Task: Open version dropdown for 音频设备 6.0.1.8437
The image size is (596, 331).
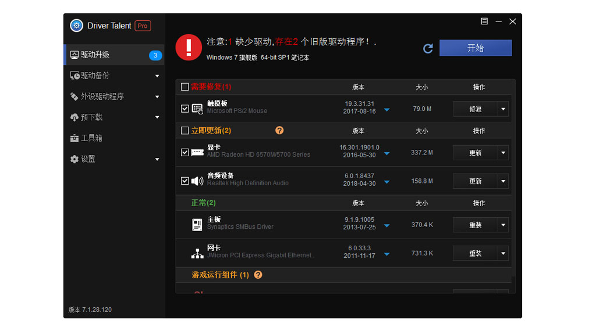Action: 386,182
